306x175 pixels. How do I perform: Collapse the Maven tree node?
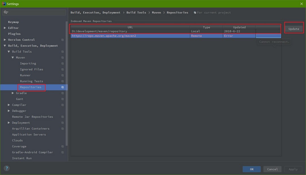pyautogui.click(x=13, y=58)
